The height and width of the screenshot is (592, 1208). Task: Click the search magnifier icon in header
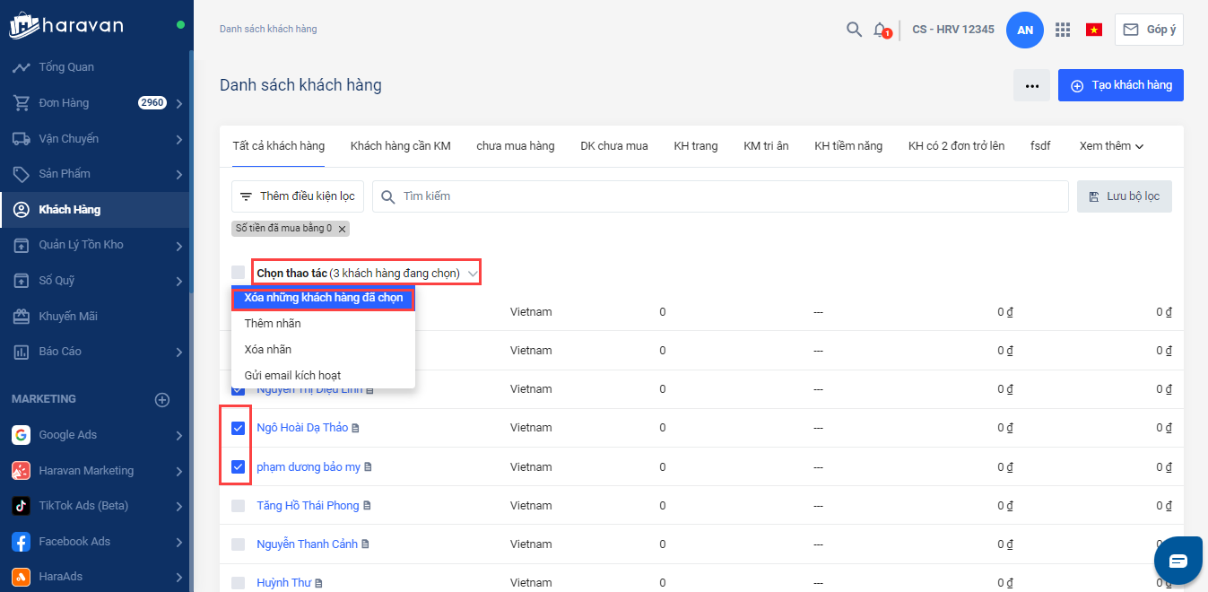pyautogui.click(x=854, y=30)
